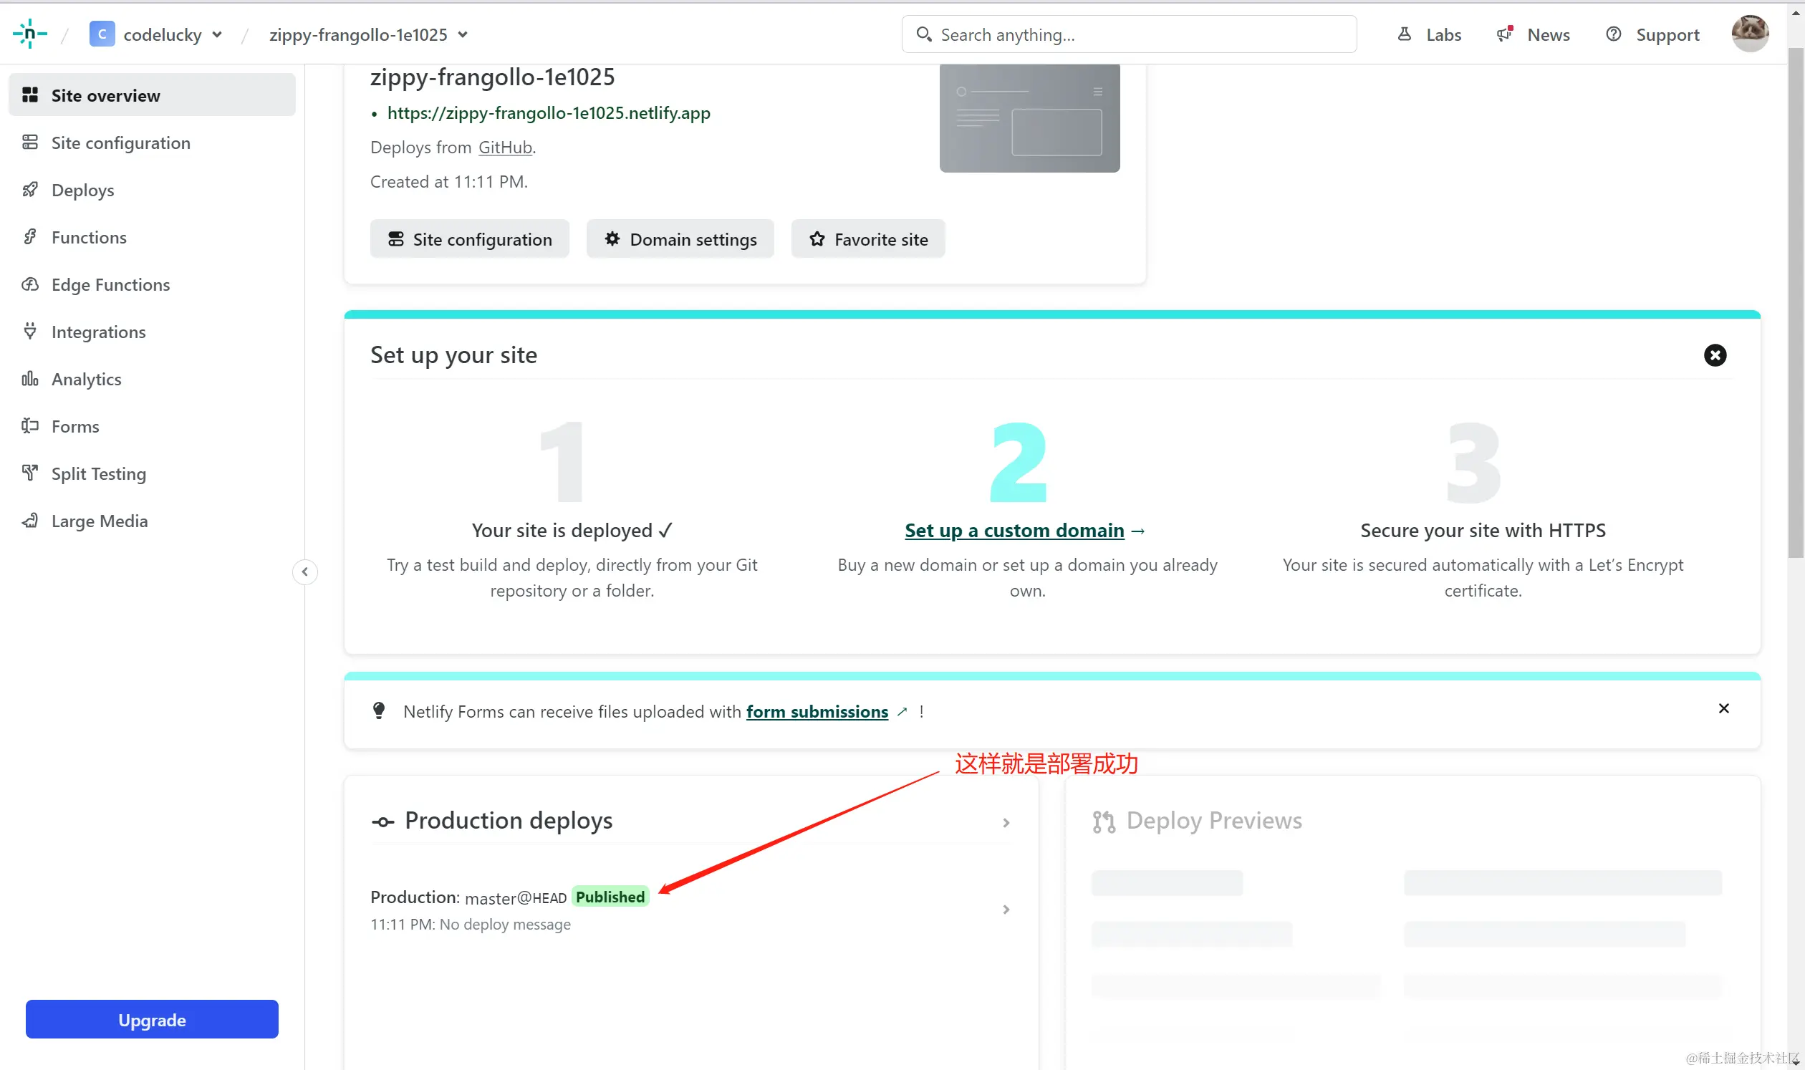Expand Production deploys with its chevron
1805x1070 pixels.
1006,823
